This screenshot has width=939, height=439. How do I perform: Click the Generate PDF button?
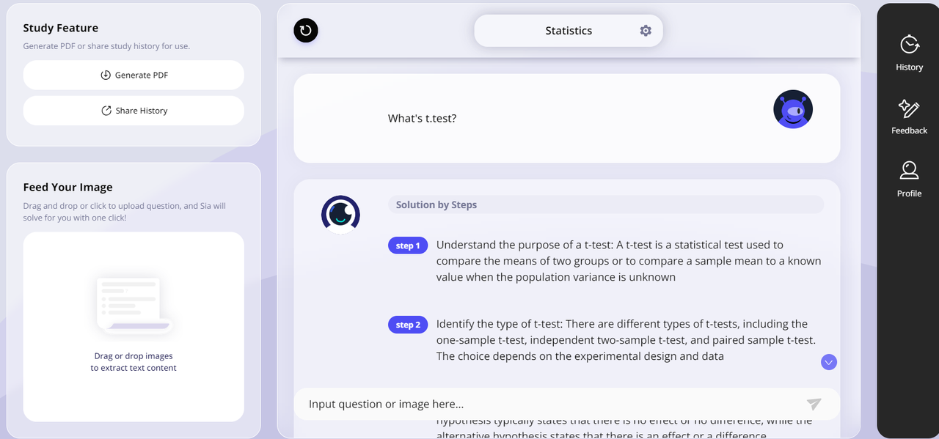click(x=134, y=75)
